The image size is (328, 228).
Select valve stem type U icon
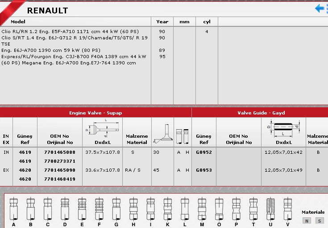(270, 207)
